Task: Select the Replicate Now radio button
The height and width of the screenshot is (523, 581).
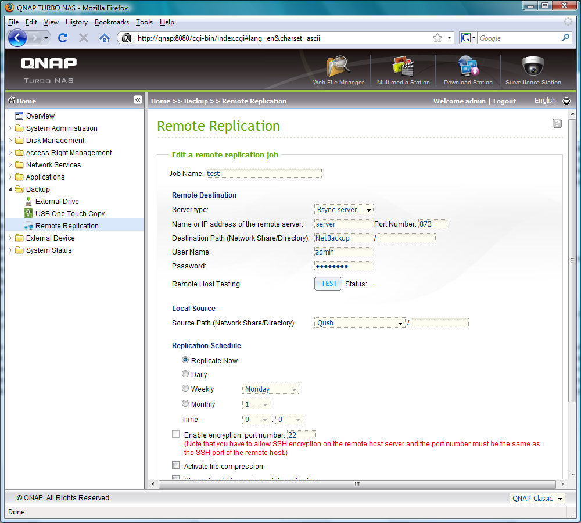Action: click(185, 360)
